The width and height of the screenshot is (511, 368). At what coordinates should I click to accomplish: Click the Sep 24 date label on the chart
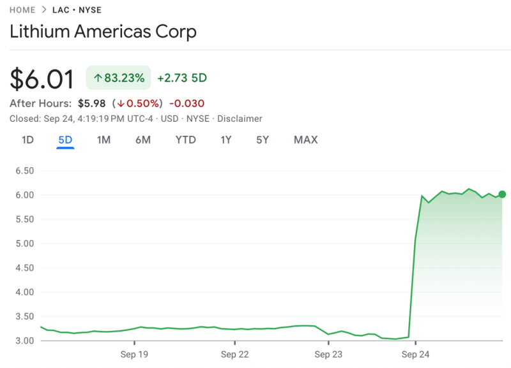click(x=415, y=353)
